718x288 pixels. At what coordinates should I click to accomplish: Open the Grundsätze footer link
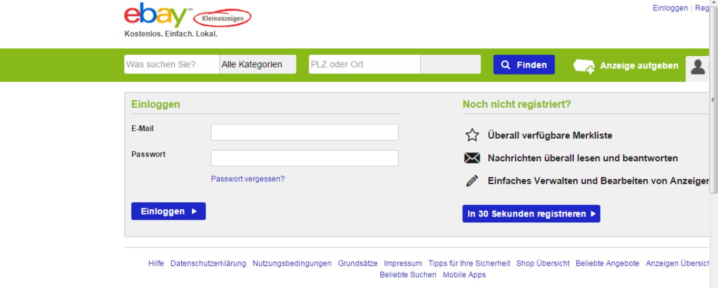pos(358,263)
